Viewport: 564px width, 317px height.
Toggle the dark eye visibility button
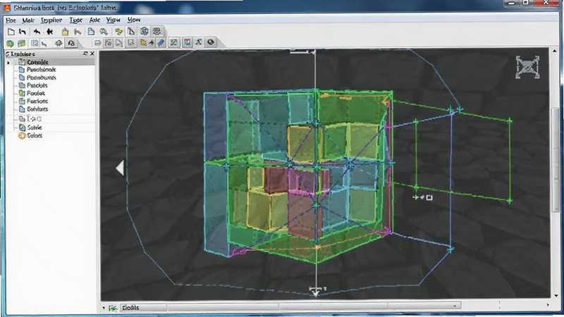coord(211,42)
